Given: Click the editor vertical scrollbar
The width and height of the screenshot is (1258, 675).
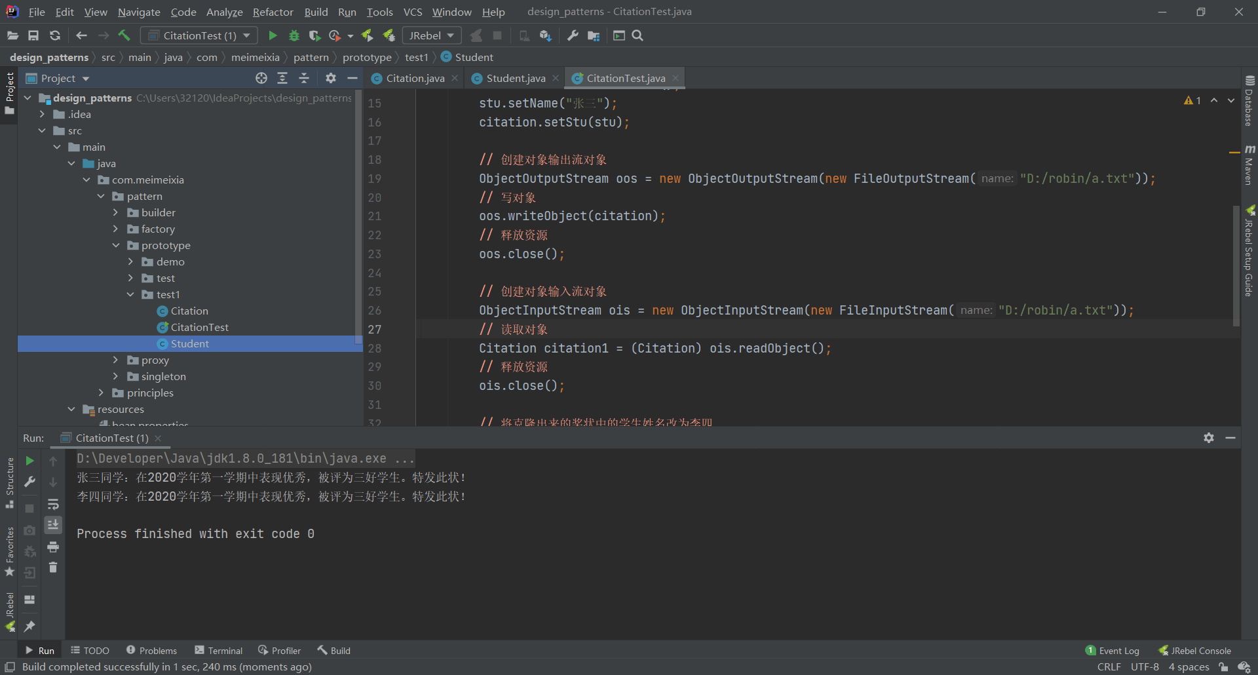Looking at the screenshot, I should point(1236,265).
